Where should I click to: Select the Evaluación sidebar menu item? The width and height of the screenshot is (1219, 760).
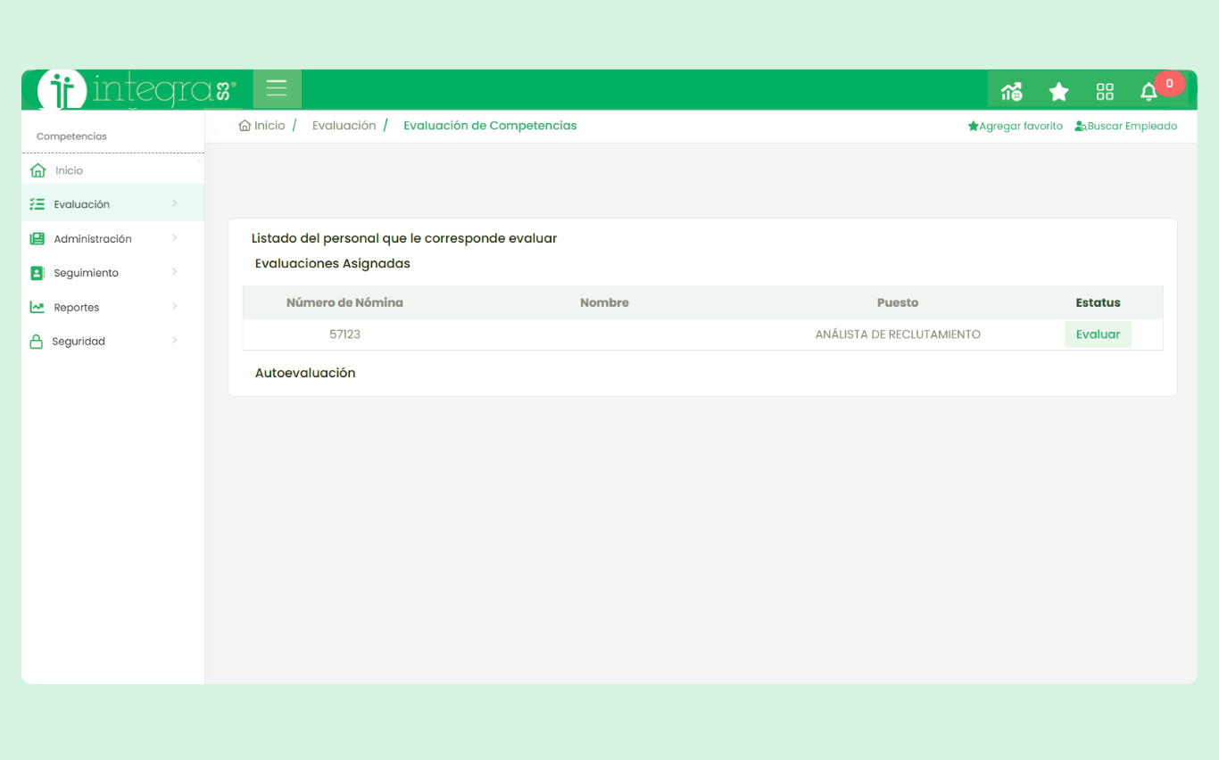pos(82,204)
